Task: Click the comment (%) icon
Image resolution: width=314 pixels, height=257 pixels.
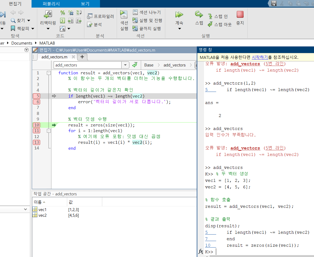Action: click(x=63, y=13)
